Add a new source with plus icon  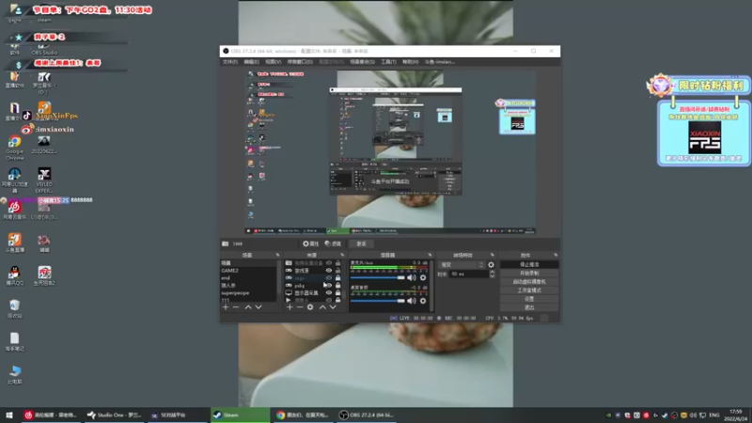290,307
